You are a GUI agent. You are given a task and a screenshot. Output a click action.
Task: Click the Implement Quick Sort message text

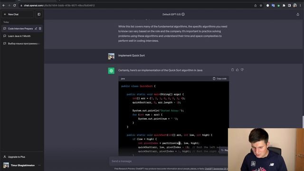click(x=132, y=56)
